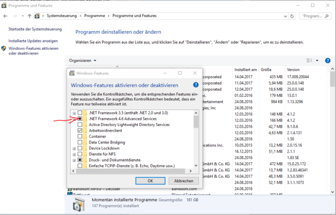Toggle .NET Framework 4.6 Advanced Services checkbox

80,119
